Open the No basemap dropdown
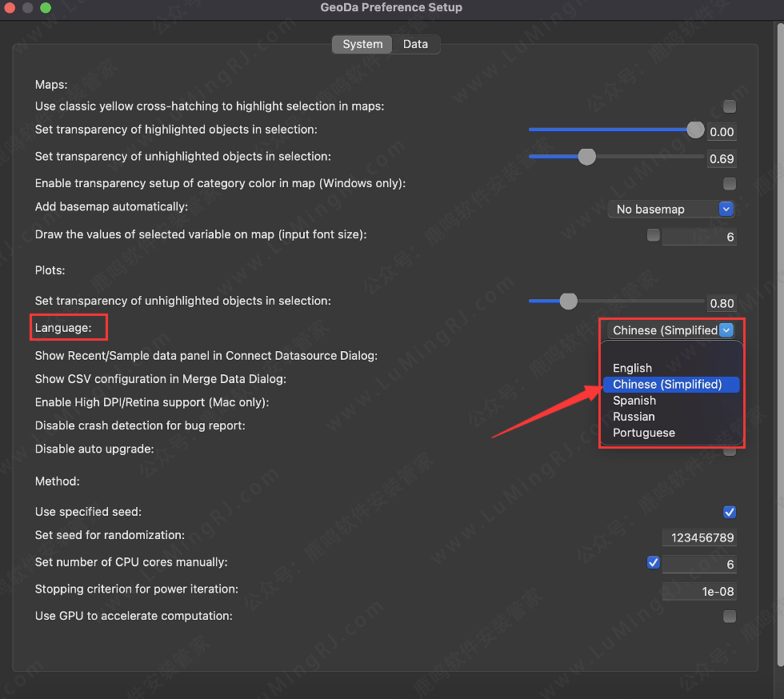 point(670,209)
